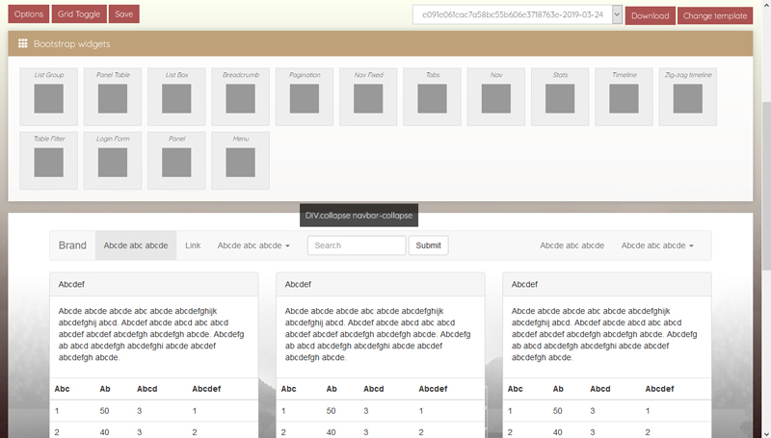Click the 'Link' navbar item

point(193,245)
